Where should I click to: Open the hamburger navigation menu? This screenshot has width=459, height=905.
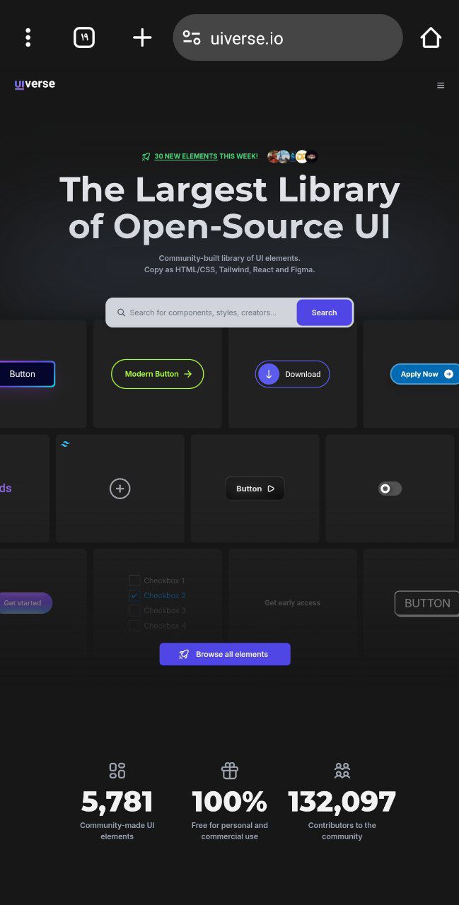pyautogui.click(x=441, y=86)
